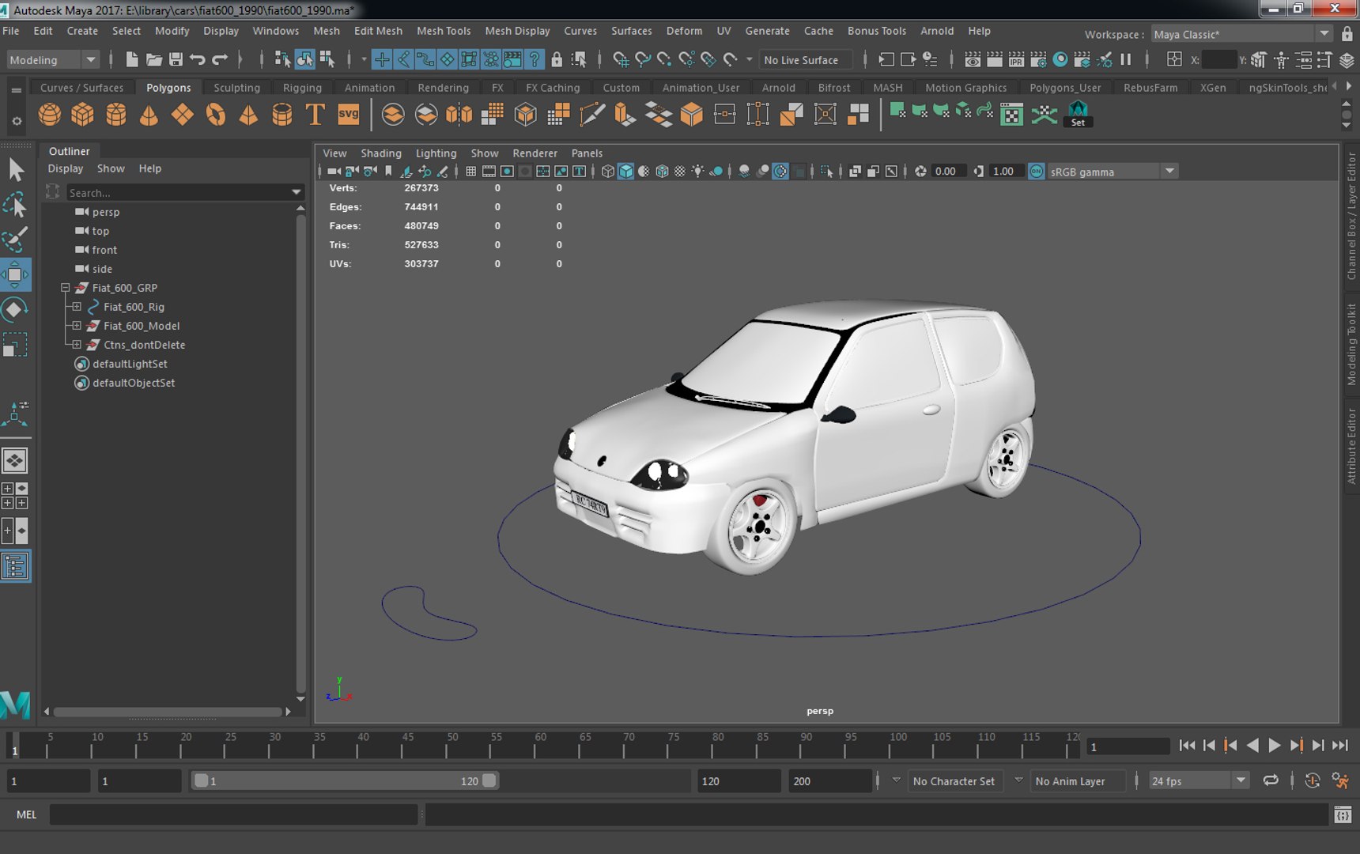This screenshot has width=1360, height=854.
Task: Open the Modeling menu set dropdown
Action: click(52, 60)
